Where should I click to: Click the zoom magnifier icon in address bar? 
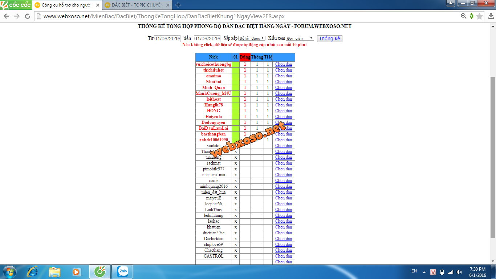(x=464, y=16)
